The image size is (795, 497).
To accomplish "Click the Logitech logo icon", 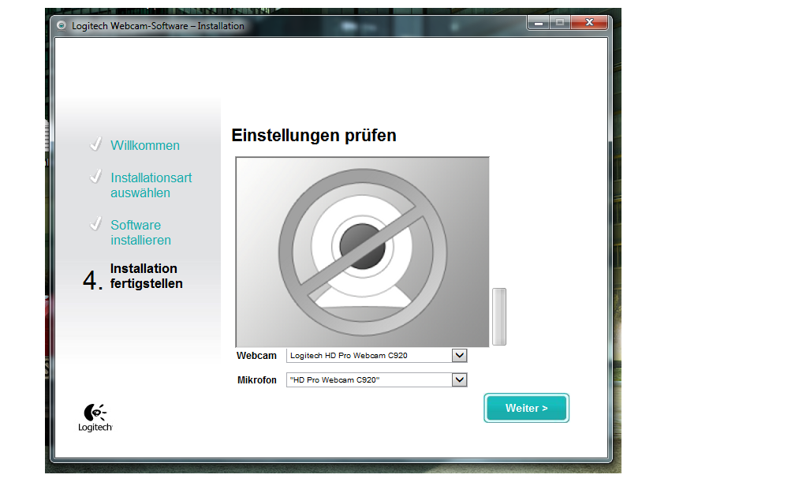I will pyautogui.click(x=95, y=417).
